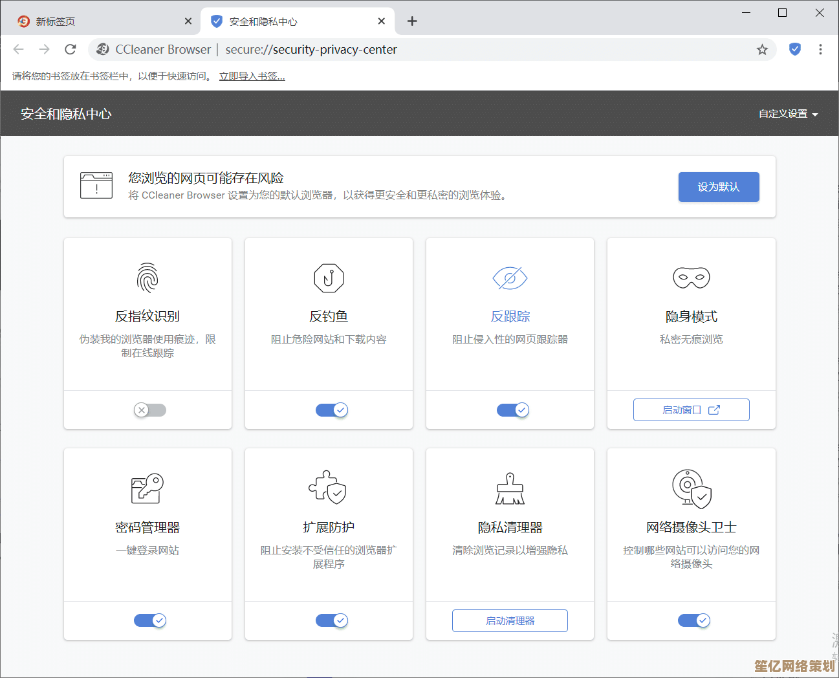Disable the webcam guard toggle switch
The image size is (839, 678).
click(694, 620)
